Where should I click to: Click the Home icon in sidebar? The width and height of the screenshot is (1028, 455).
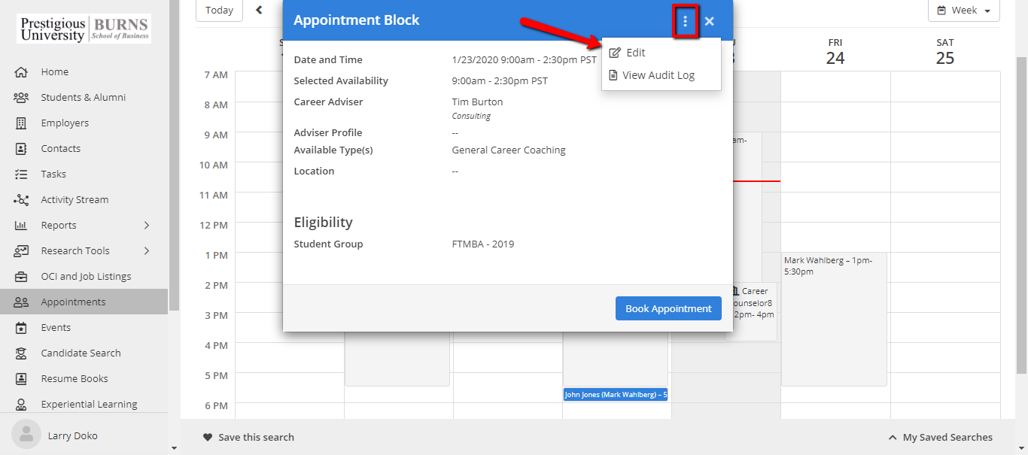21,72
